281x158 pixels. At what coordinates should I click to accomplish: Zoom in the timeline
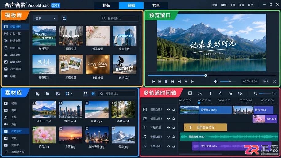tap(274, 93)
